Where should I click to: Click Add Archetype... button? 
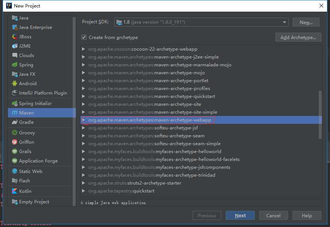pos(298,37)
